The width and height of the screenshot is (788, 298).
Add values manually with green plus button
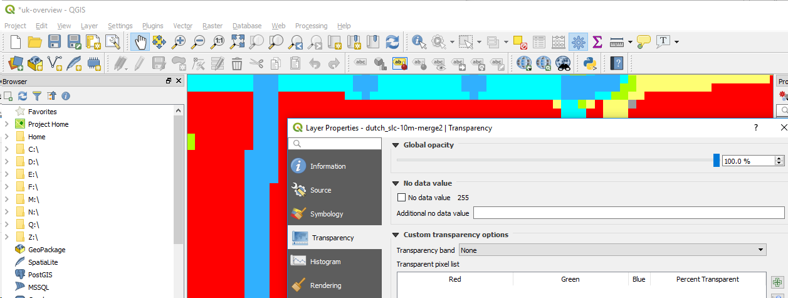[x=777, y=282]
